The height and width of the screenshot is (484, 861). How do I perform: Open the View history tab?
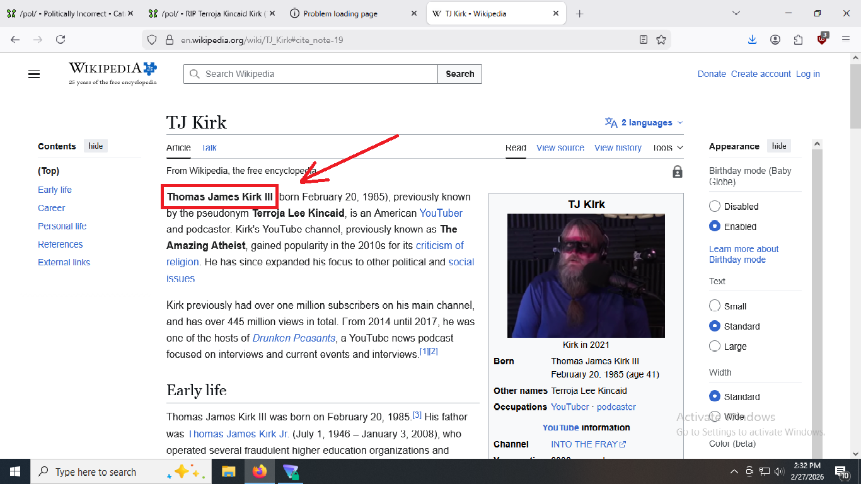click(x=618, y=148)
